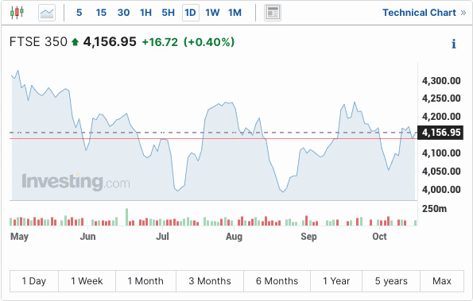Click the large 4,156.95 price in header
This screenshot has width=473, height=301.
(110, 42)
